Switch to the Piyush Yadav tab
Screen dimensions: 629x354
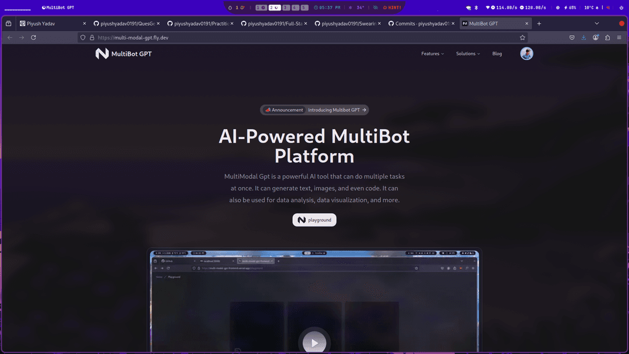pyautogui.click(x=53, y=24)
